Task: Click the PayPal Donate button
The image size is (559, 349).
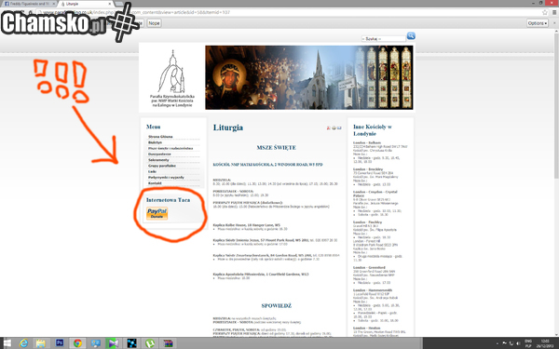Action: [157, 213]
